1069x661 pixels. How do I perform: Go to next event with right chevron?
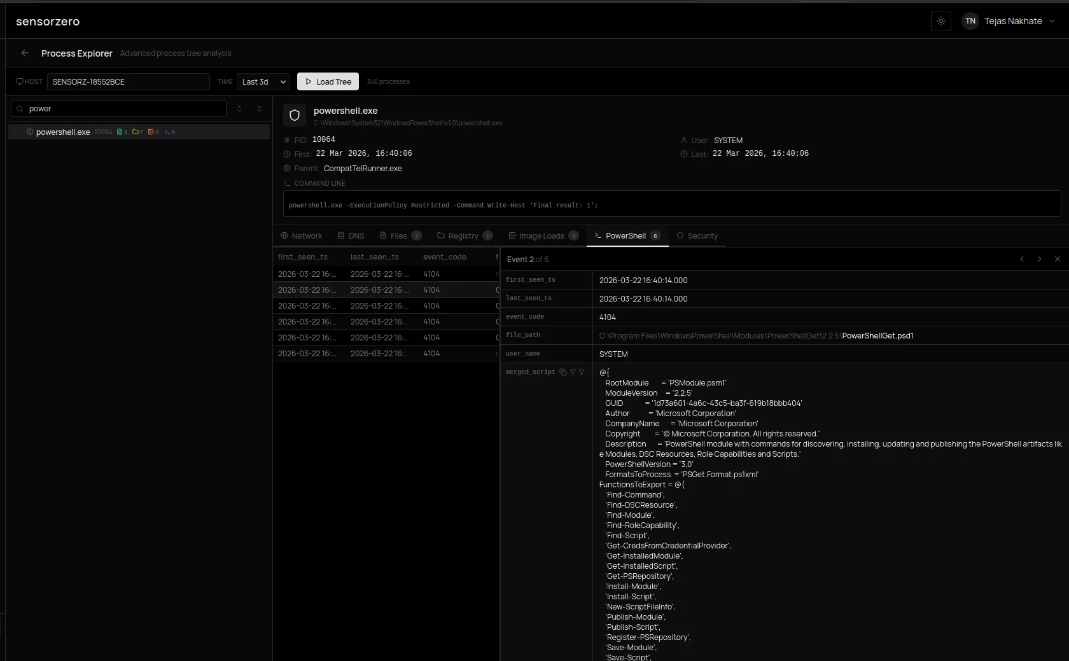point(1040,259)
